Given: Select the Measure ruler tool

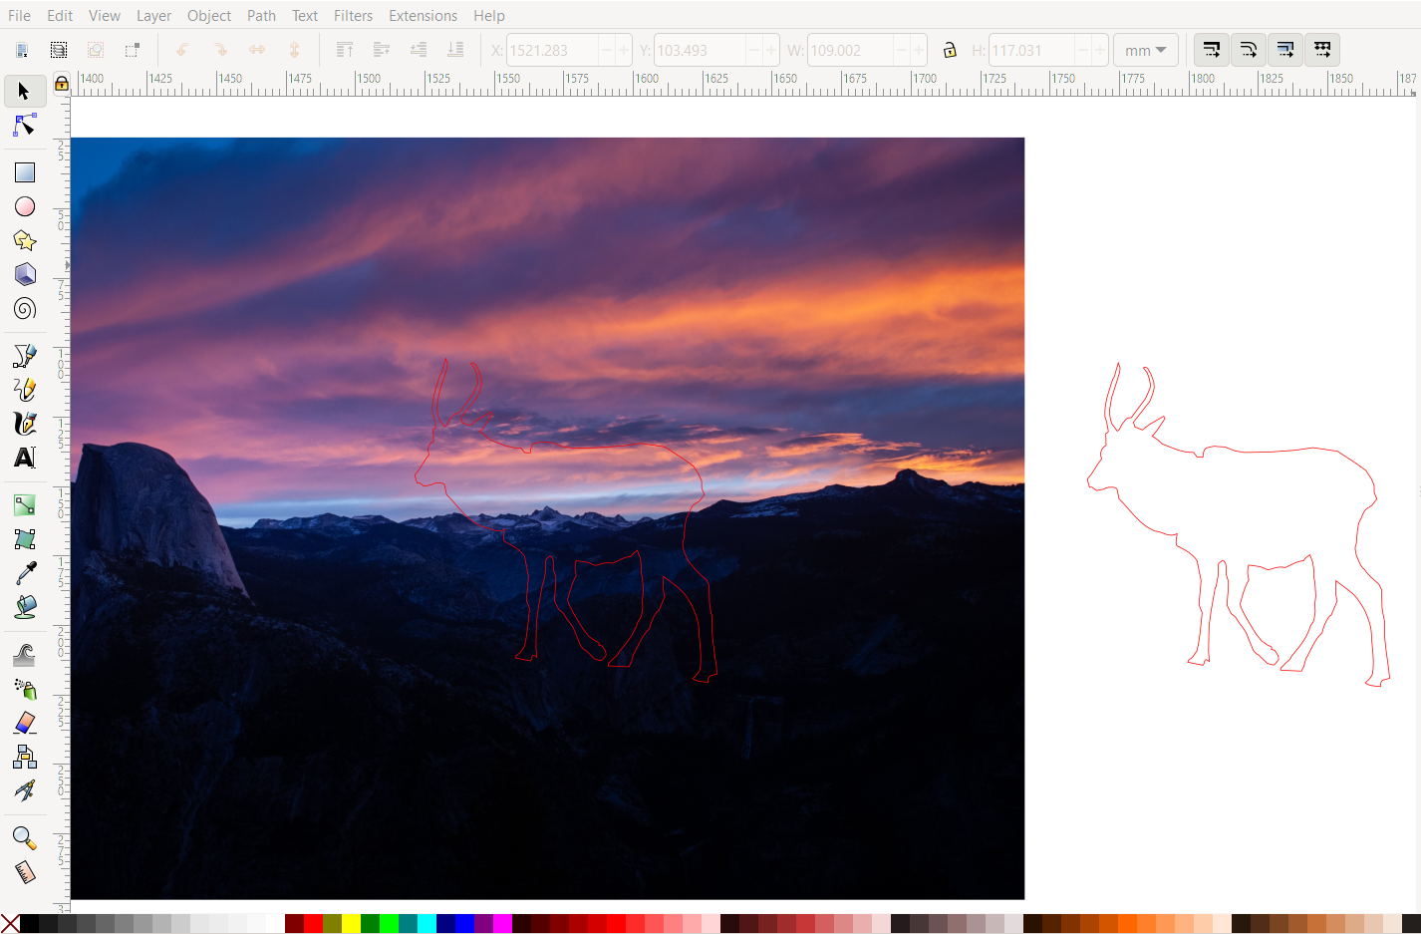Looking at the screenshot, I should pyautogui.click(x=25, y=872).
